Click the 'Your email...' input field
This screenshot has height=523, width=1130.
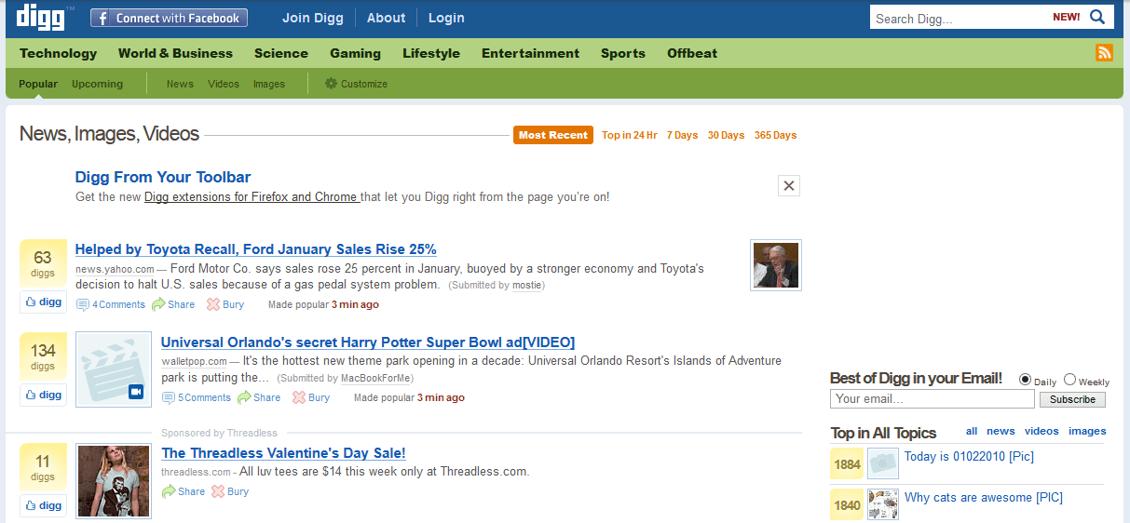[932, 399]
